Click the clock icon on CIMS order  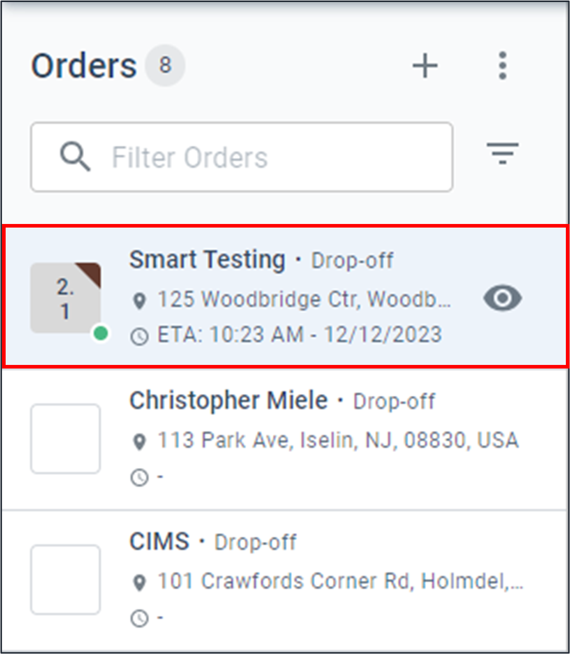coord(139,617)
